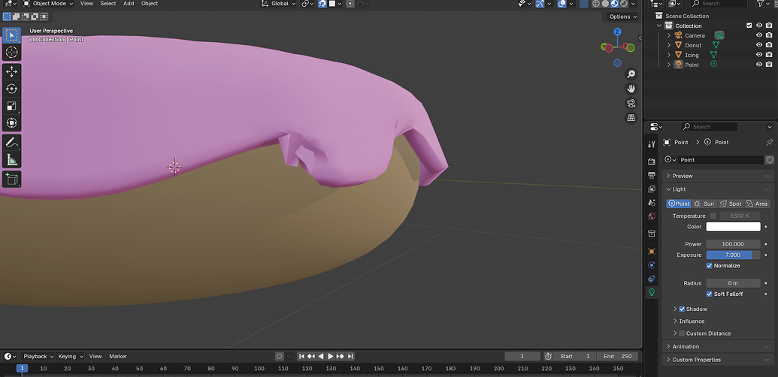Viewport: 778px width, 377px height.
Task: Open the Add menu
Action: coord(129,4)
